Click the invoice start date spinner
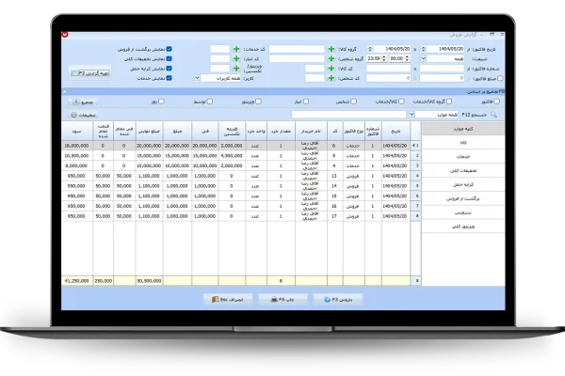Screen dimensions: 565x376 (x=424, y=49)
